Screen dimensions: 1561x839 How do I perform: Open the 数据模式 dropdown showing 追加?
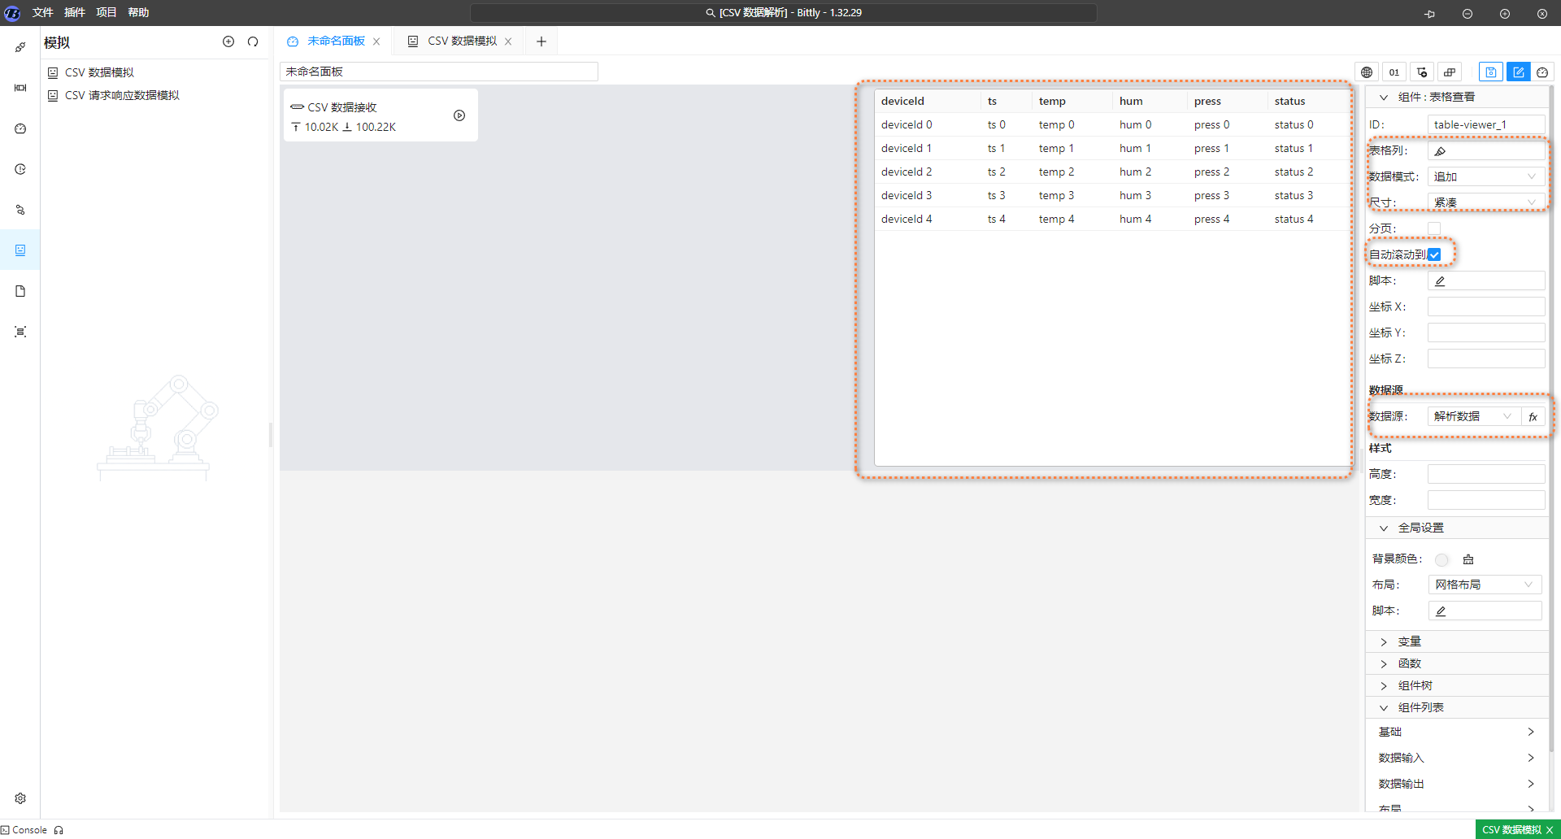(1485, 176)
